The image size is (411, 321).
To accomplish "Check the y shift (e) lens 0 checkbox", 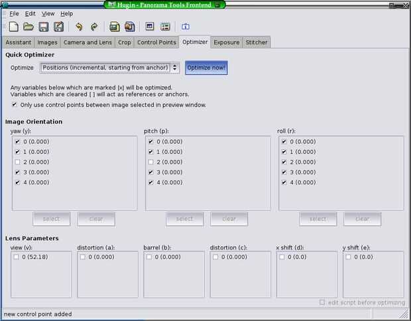I will click(x=348, y=257).
